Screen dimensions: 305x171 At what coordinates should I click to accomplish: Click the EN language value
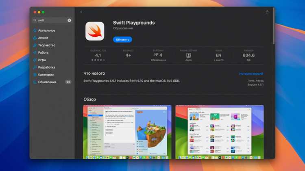coord(219,55)
